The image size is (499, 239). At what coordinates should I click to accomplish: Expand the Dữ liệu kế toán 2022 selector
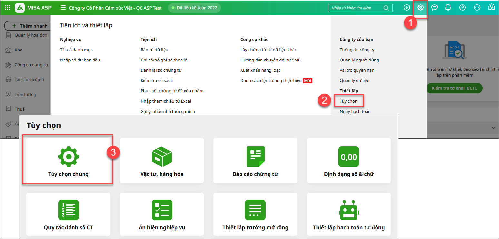(194, 8)
